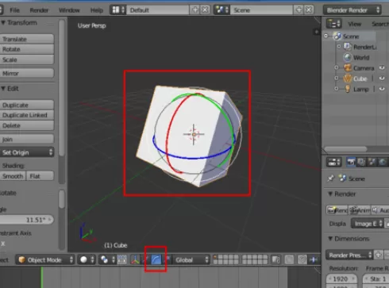Open the outliner Search menu
The height and width of the screenshot is (288, 389).
point(380,24)
